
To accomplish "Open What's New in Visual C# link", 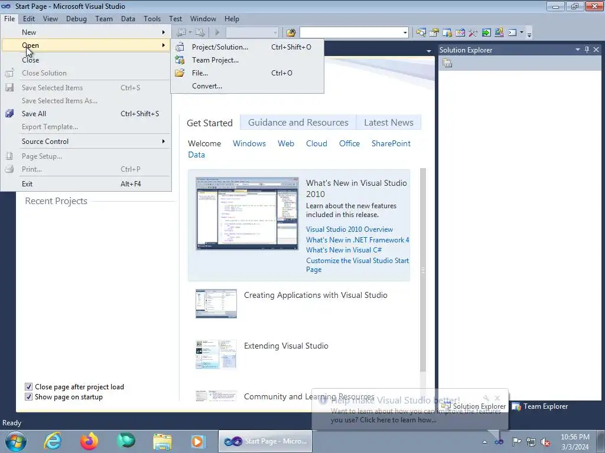I will 344,250.
